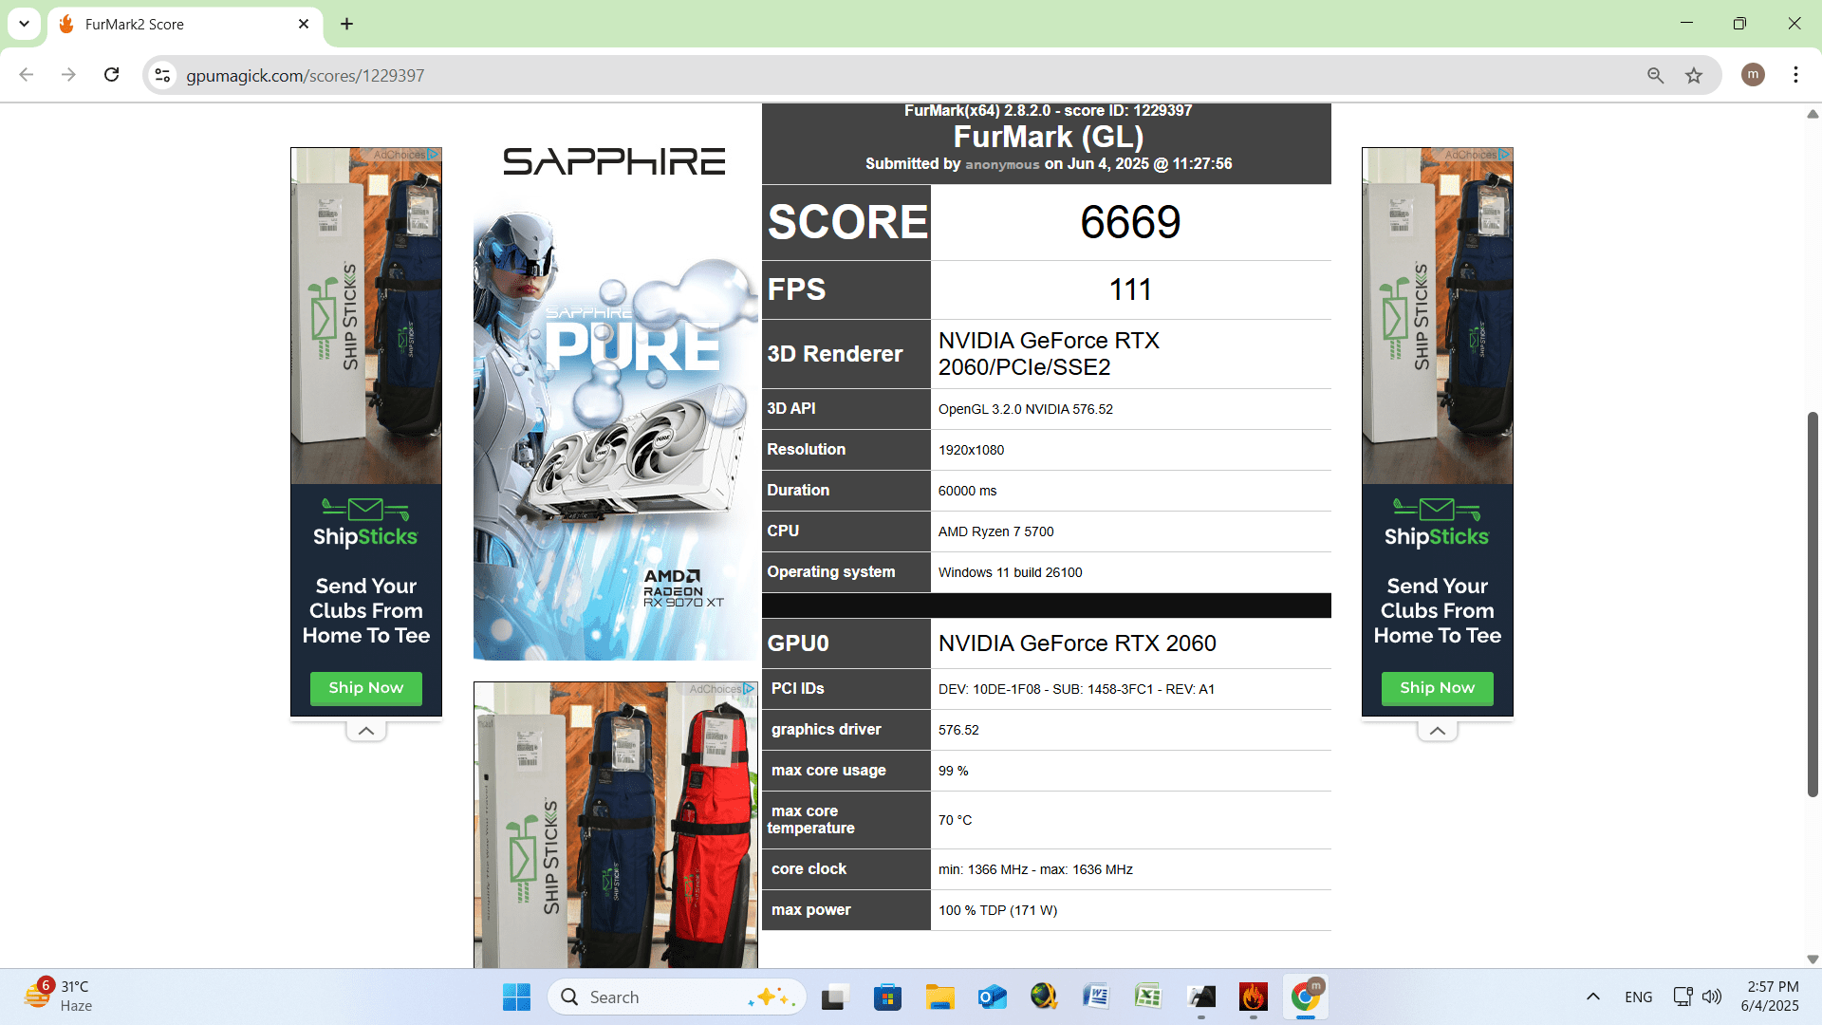Collapse the right ShipSticks ad with chevron
1822x1025 pixels.
[1438, 731]
